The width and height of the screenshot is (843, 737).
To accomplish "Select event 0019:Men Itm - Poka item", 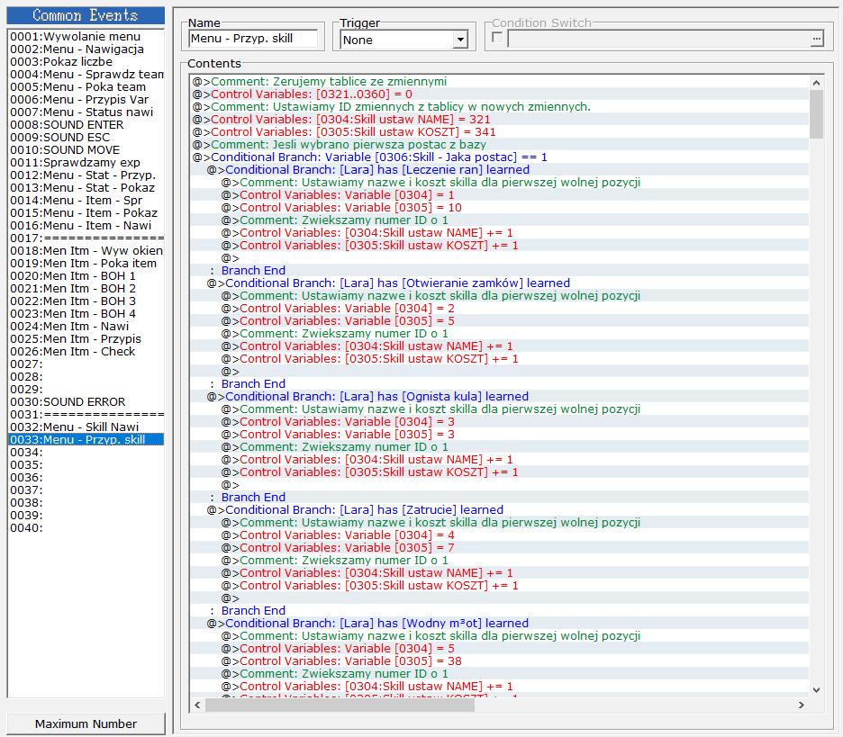I will coord(86,263).
